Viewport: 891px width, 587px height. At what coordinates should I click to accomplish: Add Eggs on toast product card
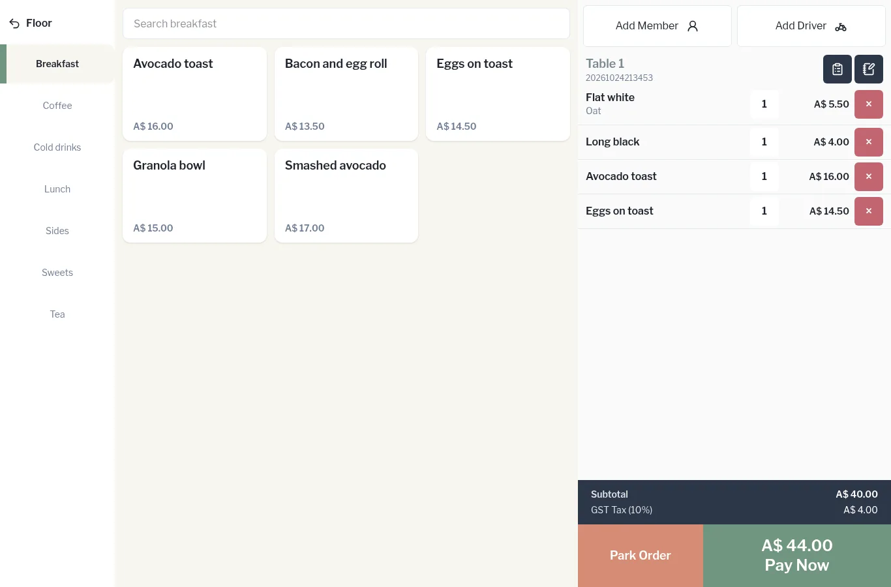498,94
